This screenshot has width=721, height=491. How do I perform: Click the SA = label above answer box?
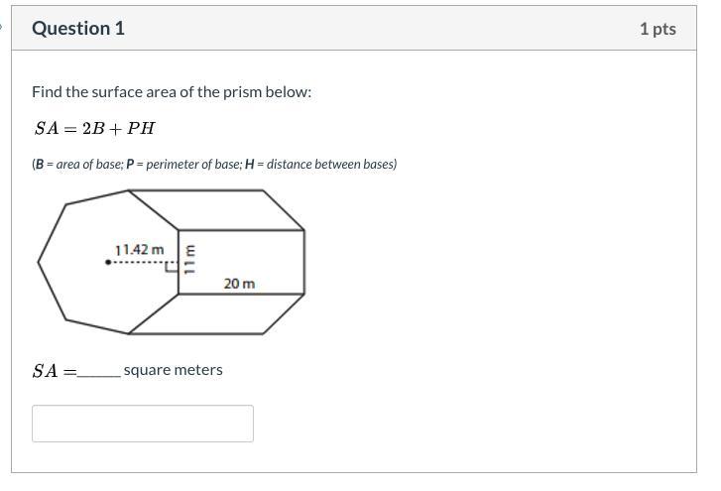point(53,371)
